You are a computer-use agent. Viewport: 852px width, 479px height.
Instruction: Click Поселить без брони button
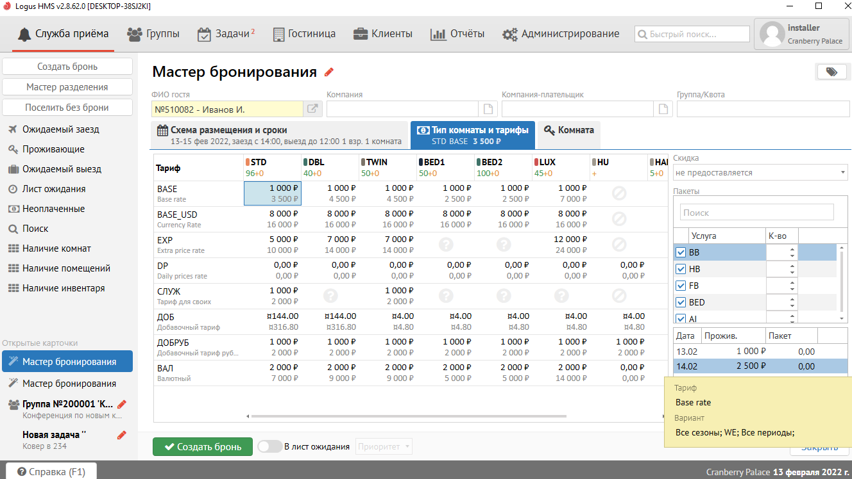(x=67, y=108)
